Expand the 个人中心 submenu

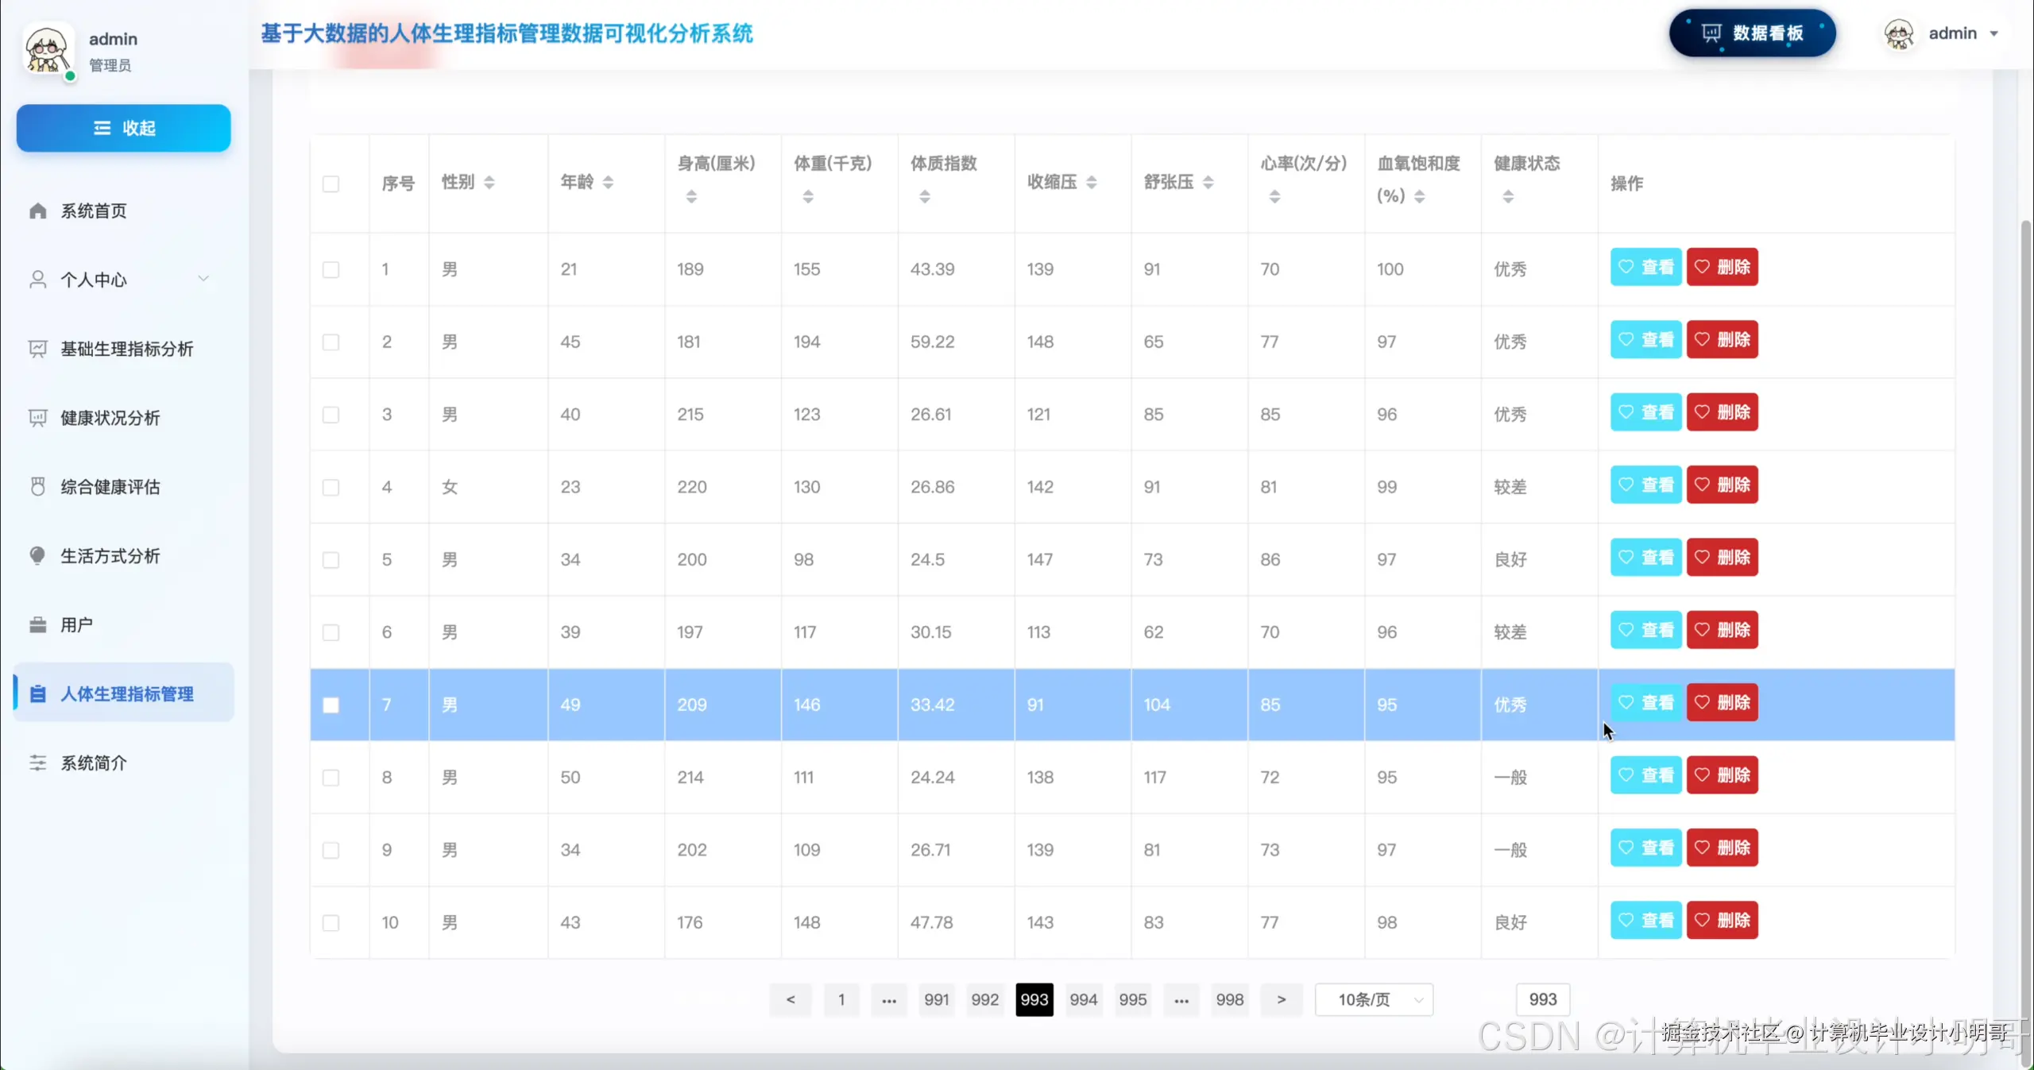pos(203,280)
